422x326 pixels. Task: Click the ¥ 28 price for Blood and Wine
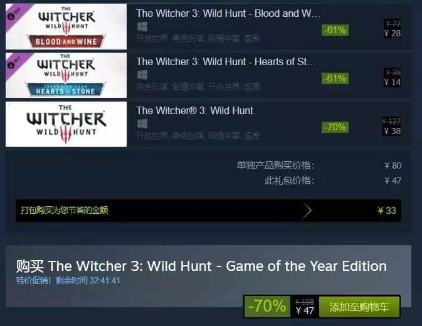point(393,34)
